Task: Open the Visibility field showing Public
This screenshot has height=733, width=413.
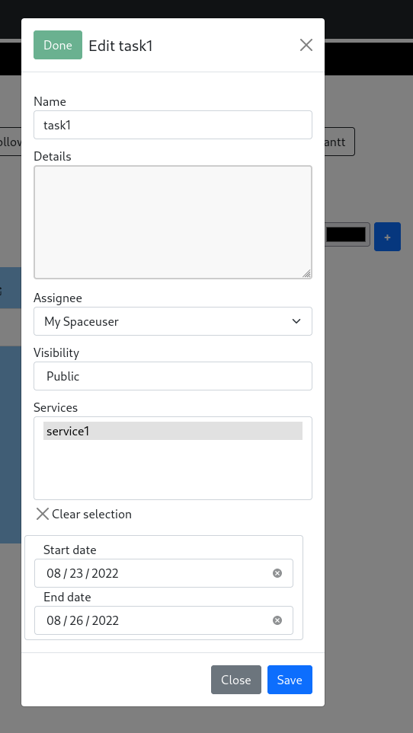Action: click(x=172, y=376)
